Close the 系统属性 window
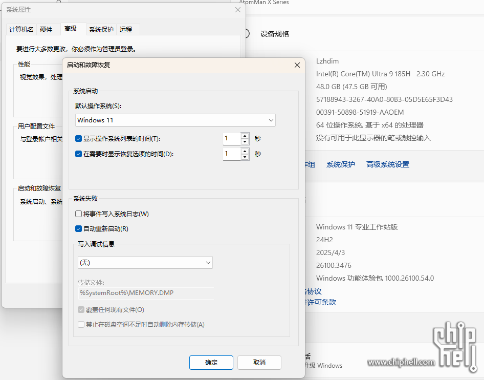 point(238,10)
